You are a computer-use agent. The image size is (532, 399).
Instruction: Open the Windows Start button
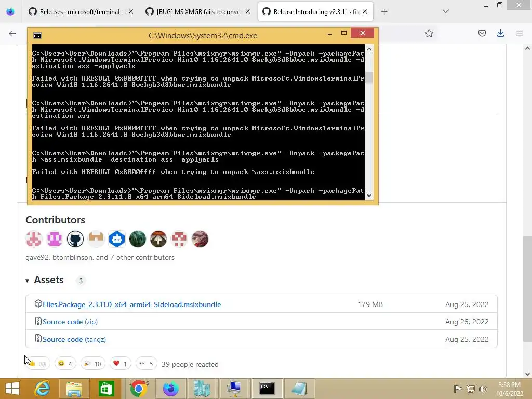tap(12, 389)
